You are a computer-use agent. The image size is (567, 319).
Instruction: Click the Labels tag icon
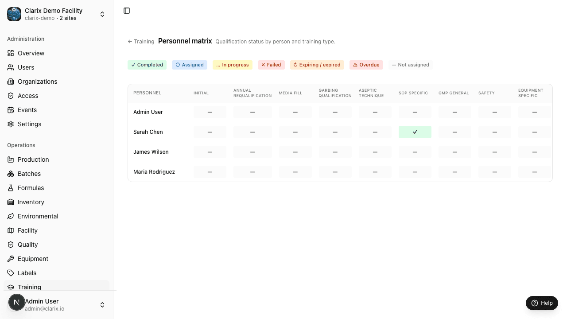11,273
